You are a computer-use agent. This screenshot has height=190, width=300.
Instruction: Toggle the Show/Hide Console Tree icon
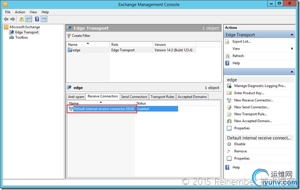pos(28,19)
